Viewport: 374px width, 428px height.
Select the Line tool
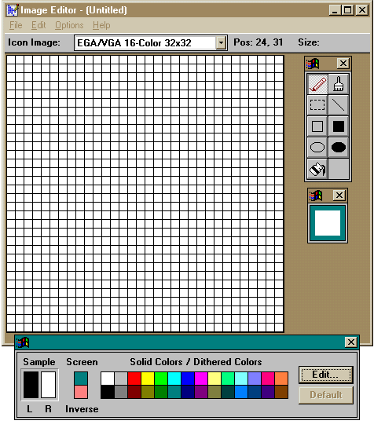tap(339, 104)
